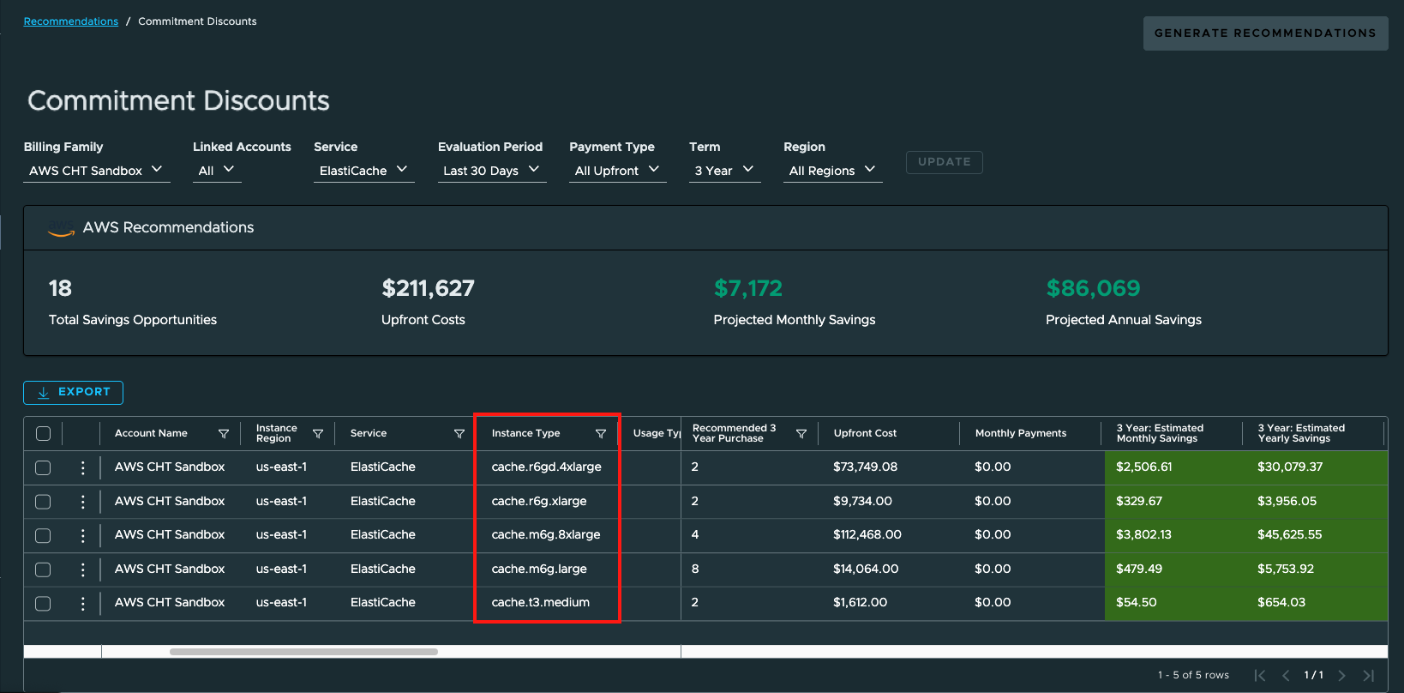Sort by Monthly Payments column header
1404x693 pixels.
tap(1021, 433)
